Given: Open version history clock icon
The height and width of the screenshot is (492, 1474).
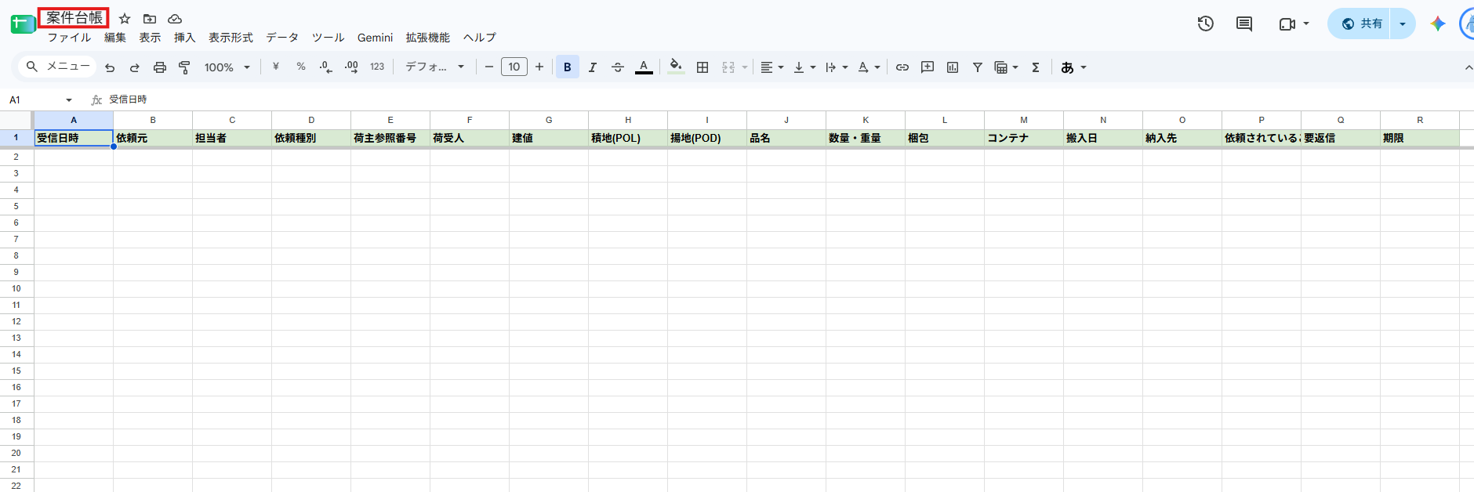Looking at the screenshot, I should 1206,24.
